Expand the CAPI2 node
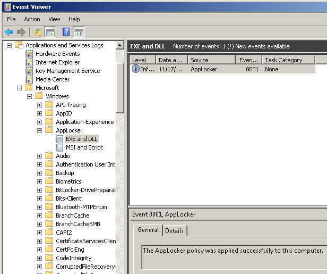The image size is (327, 274). tap(39, 233)
